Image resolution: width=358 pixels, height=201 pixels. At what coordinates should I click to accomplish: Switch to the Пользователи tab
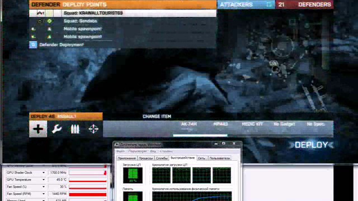pyautogui.click(x=219, y=158)
